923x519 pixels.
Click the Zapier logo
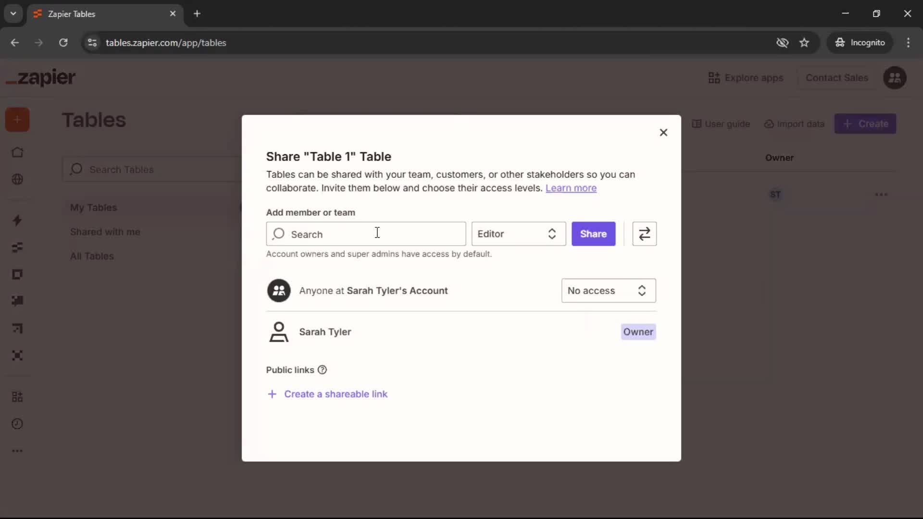41,77
